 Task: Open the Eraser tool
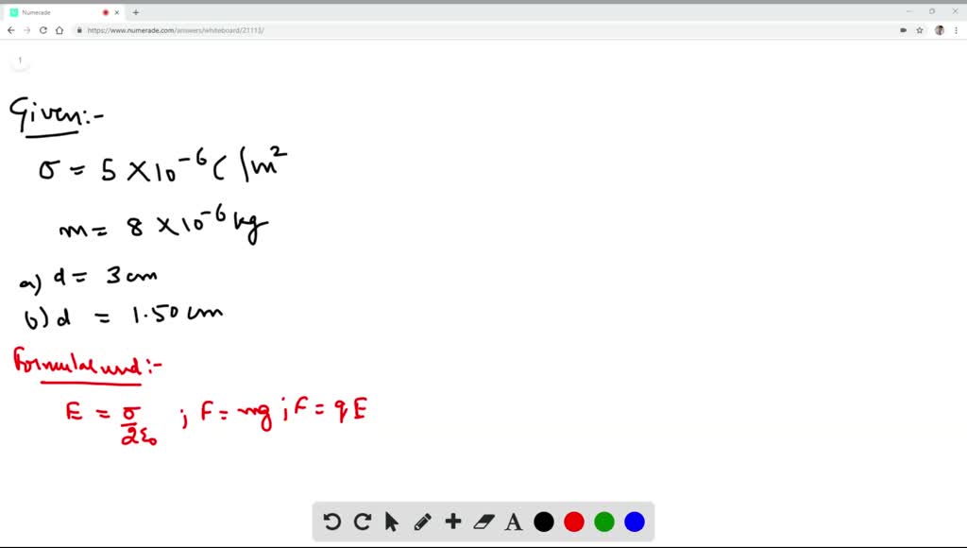(x=483, y=522)
